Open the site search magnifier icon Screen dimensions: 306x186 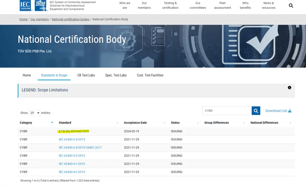(x=291, y=5)
